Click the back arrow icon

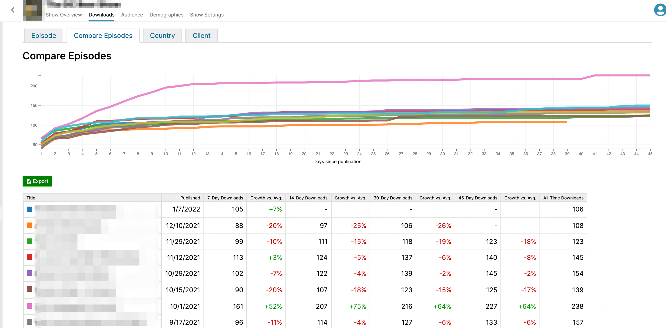(x=13, y=10)
